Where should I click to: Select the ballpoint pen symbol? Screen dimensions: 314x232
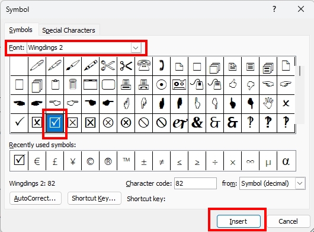[37, 66]
